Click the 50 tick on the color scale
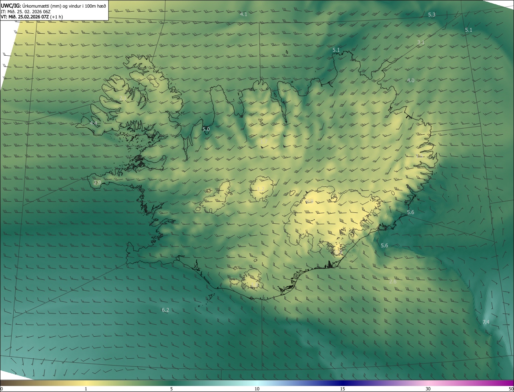This screenshot has height=392, width=514. coord(511,389)
